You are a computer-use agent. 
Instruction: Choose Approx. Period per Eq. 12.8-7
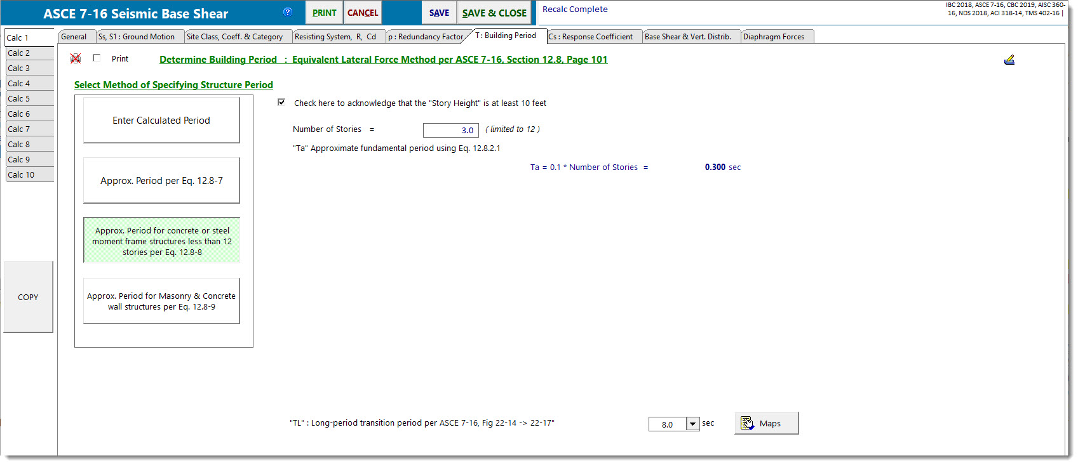161,181
